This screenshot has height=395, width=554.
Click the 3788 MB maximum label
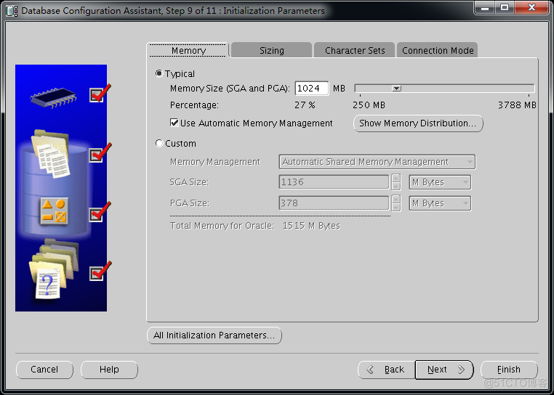(517, 105)
